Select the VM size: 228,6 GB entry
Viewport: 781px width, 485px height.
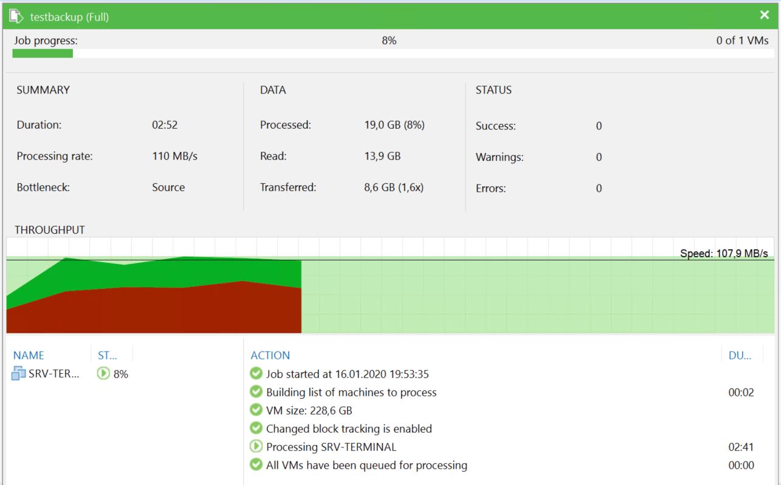click(309, 410)
